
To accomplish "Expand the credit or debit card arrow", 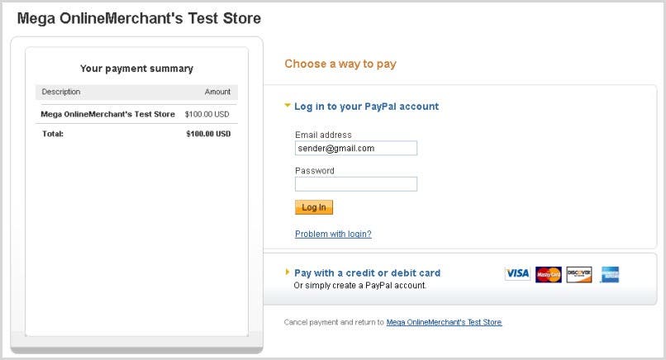I will click(x=288, y=272).
